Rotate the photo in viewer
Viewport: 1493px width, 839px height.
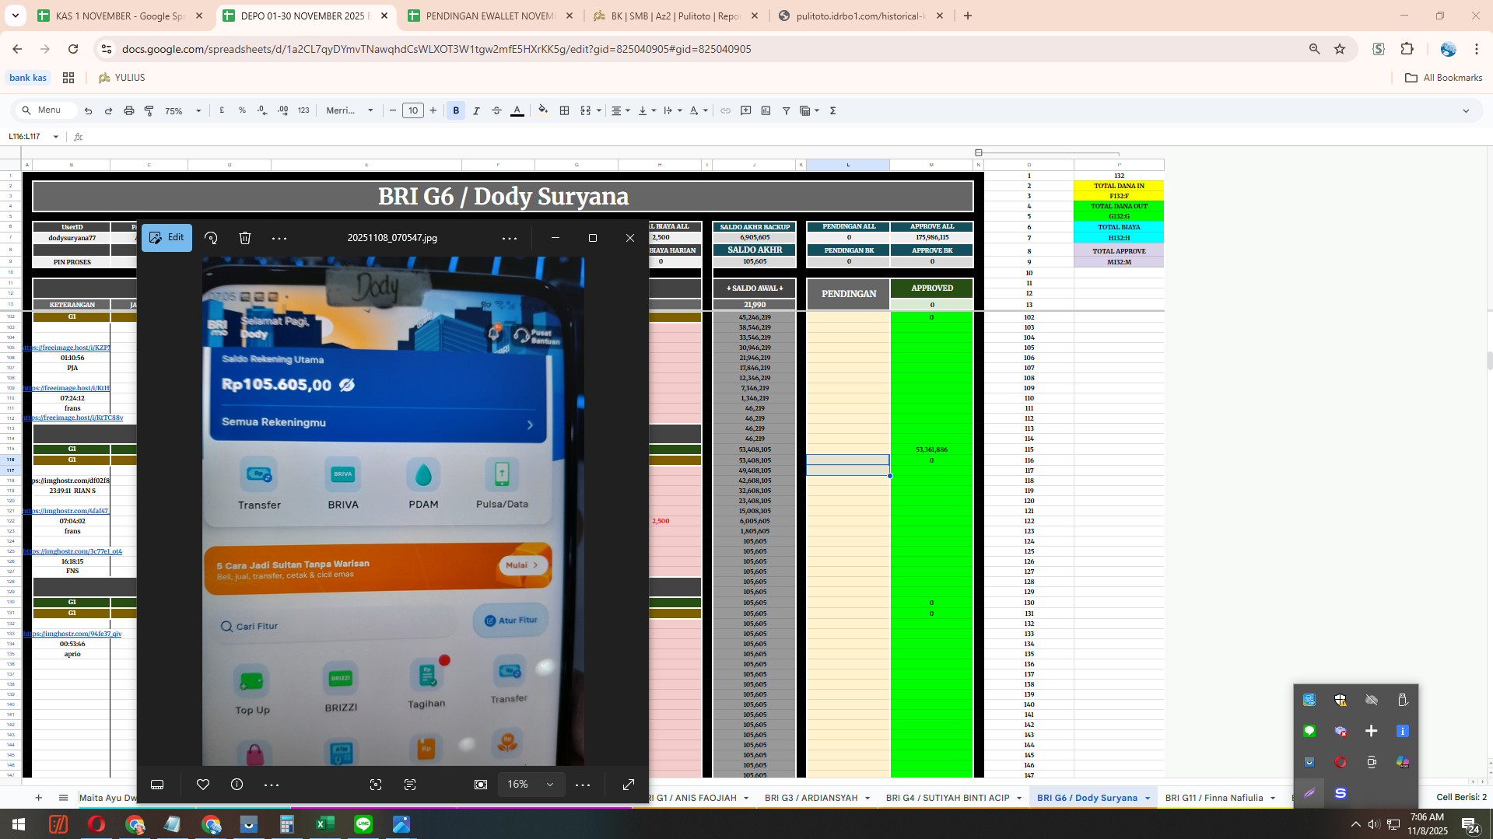[x=211, y=238]
